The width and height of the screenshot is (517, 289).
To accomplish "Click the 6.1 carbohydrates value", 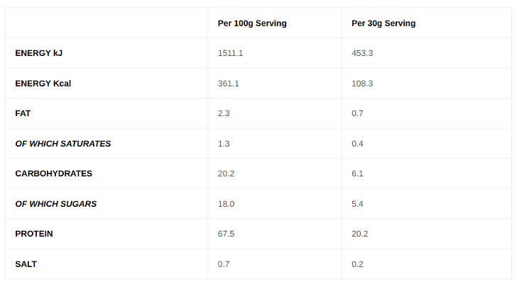I will pyautogui.click(x=357, y=174).
